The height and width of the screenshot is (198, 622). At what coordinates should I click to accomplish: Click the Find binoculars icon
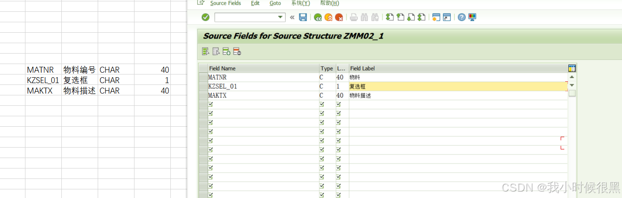(x=364, y=17)
